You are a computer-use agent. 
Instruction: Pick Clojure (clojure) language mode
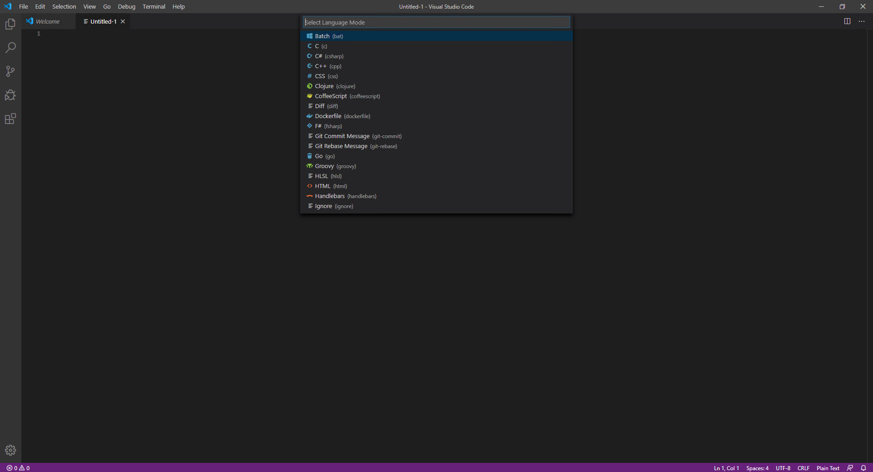[436, 86]
